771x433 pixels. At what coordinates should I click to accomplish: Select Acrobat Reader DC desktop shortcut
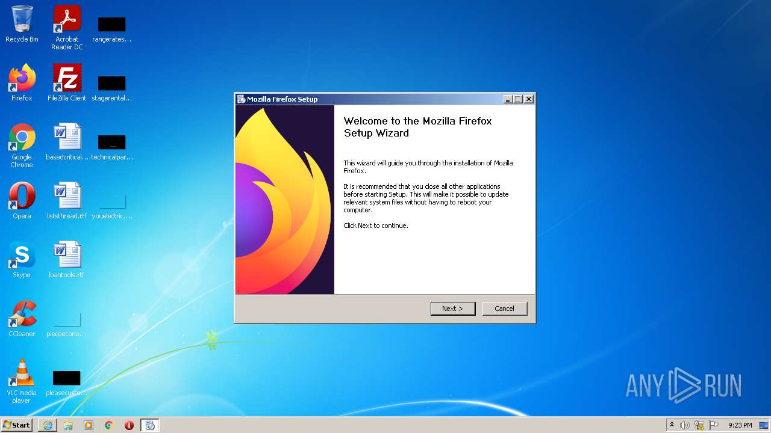coord(67,28)
